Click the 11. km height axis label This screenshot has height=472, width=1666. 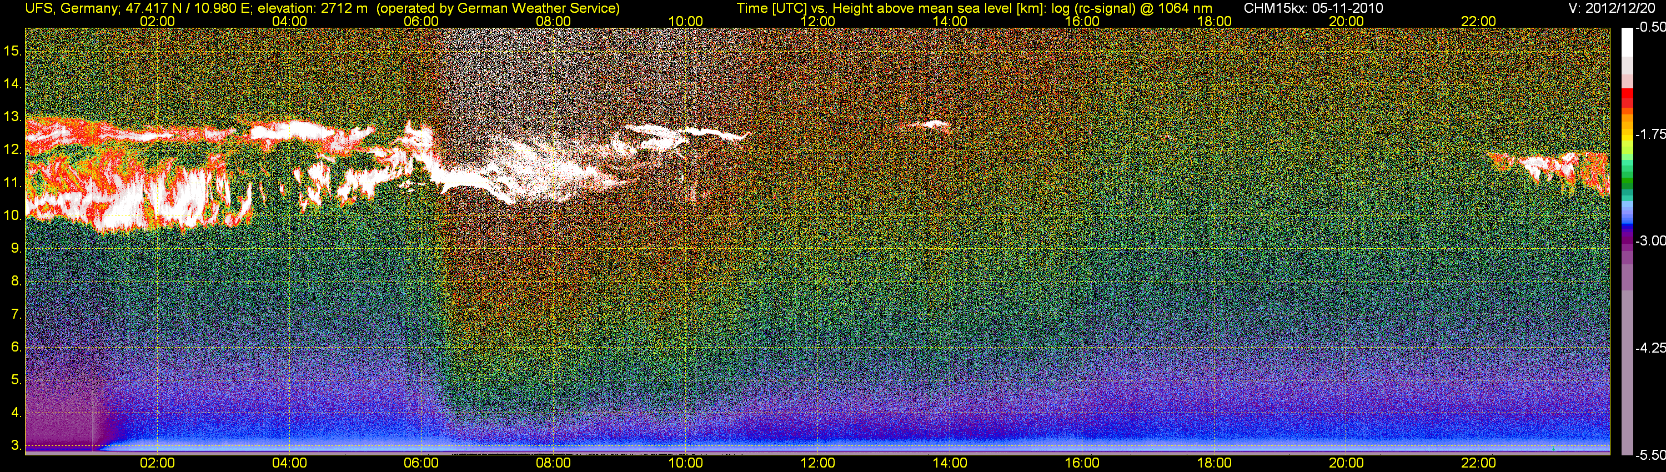click(x=13, y=183)
